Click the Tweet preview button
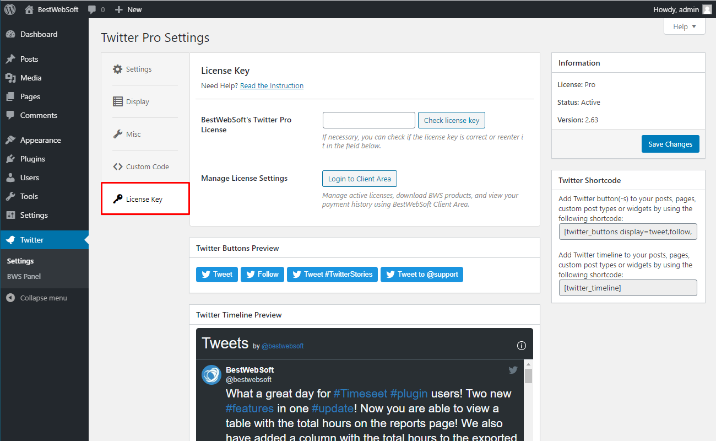The image size is (716, 441). tap(217, 274)
